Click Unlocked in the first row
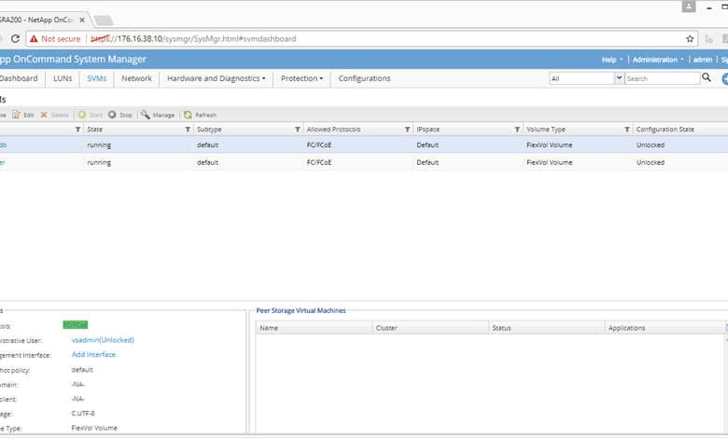Viewport: 728px width, 438px height. [x=650, y=145]
